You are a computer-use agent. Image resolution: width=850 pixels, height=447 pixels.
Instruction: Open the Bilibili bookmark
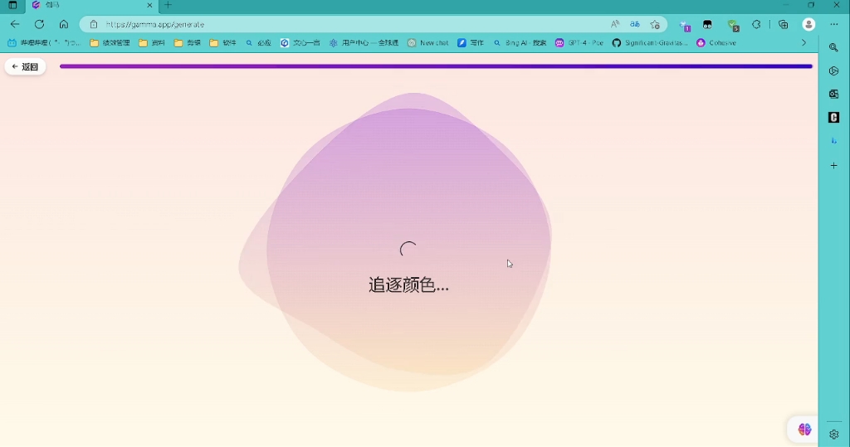click(43, 43)
